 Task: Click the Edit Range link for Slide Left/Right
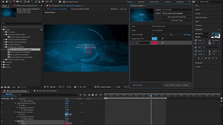[187, 35]
